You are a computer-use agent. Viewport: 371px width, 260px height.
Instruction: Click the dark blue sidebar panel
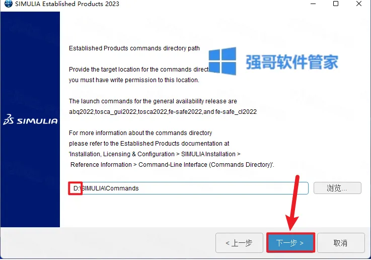tap(30, 119)
